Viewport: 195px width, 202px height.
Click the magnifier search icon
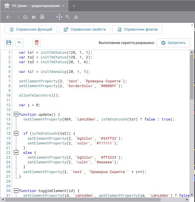click(x=68, y=17)
